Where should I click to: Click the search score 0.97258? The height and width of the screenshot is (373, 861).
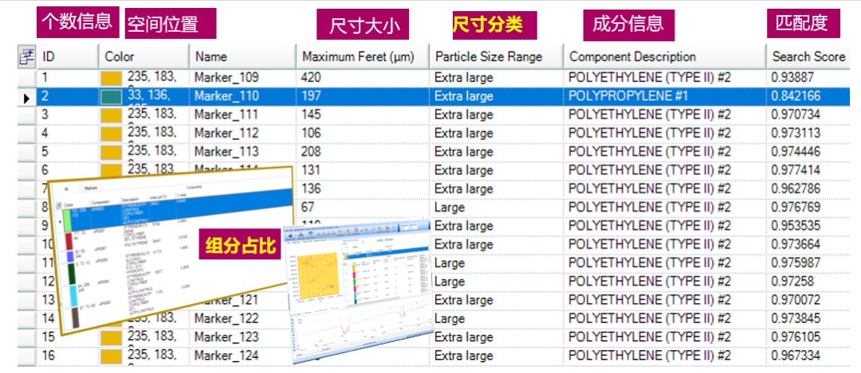click(793, 282)
